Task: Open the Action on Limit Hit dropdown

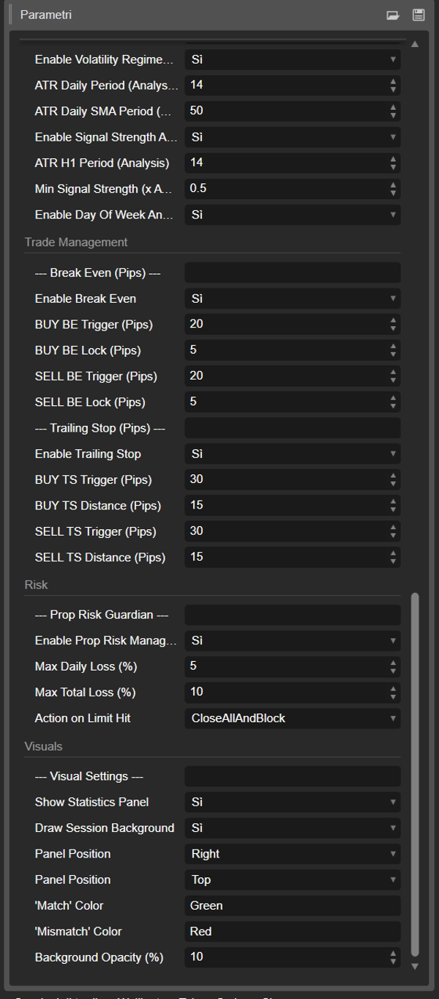Action: click(293, 718)
